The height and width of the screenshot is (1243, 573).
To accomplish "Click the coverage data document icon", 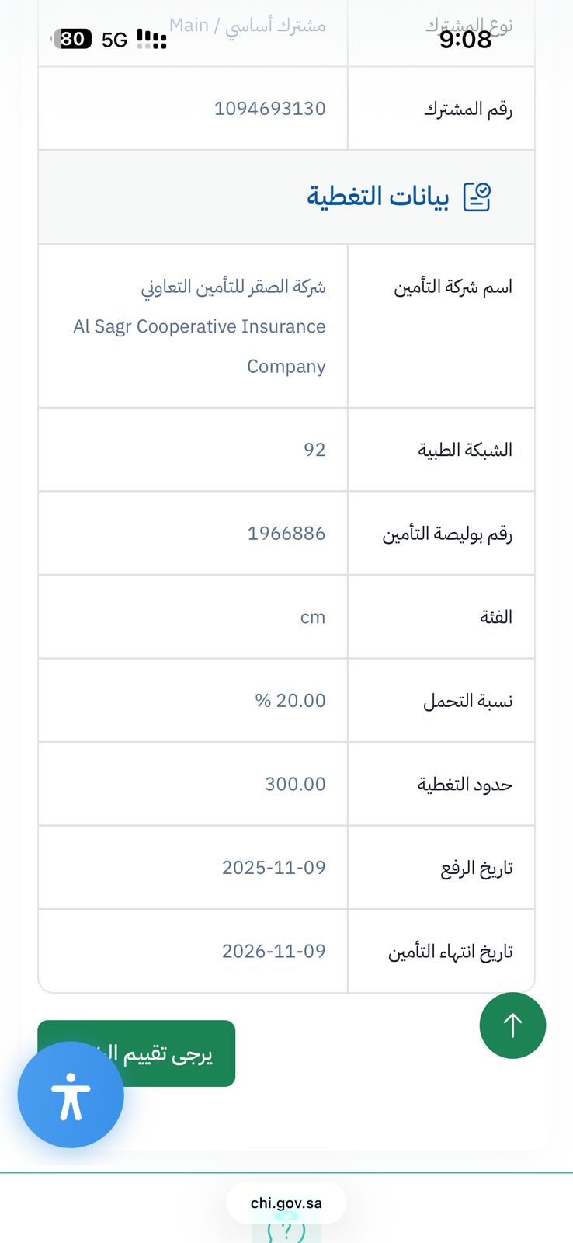I will (x=477, y=197).
